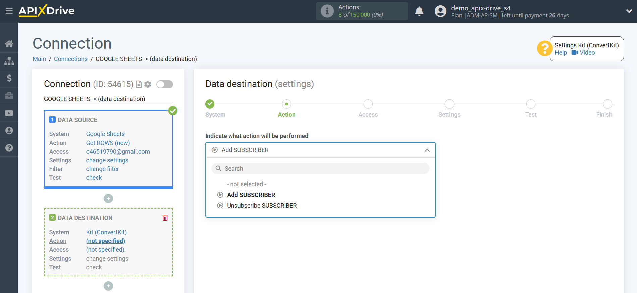Click the Main breadcrumb link
The height and width of the screenshot is (293, 637).
39,59
